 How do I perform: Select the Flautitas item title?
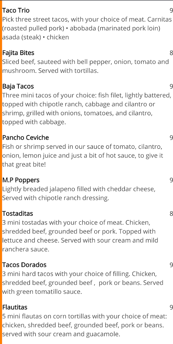click(x=15, y=307)
